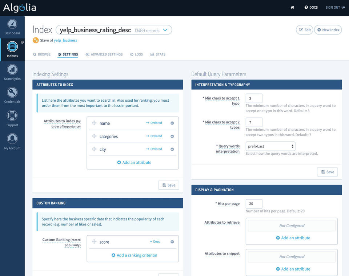Click the Attributes to index label
Viewport: 349px width, 276px height.
pyautogui.click(x=62, y=123)
